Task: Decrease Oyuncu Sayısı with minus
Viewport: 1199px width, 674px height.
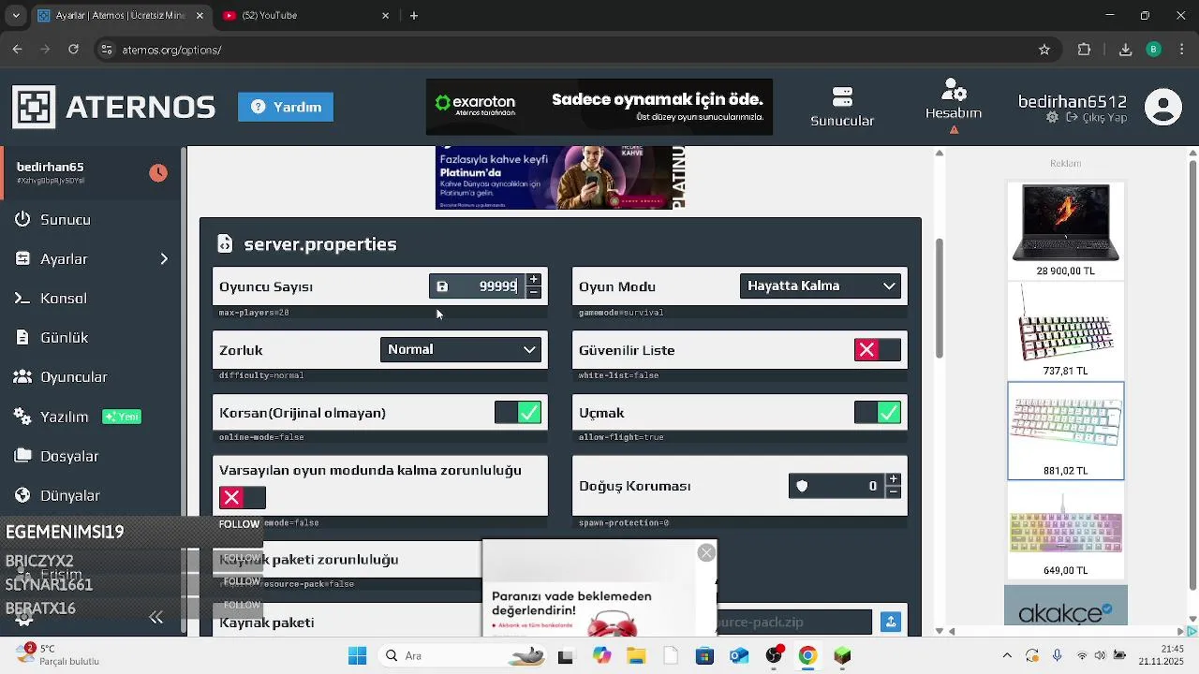Action: [533, 292]
